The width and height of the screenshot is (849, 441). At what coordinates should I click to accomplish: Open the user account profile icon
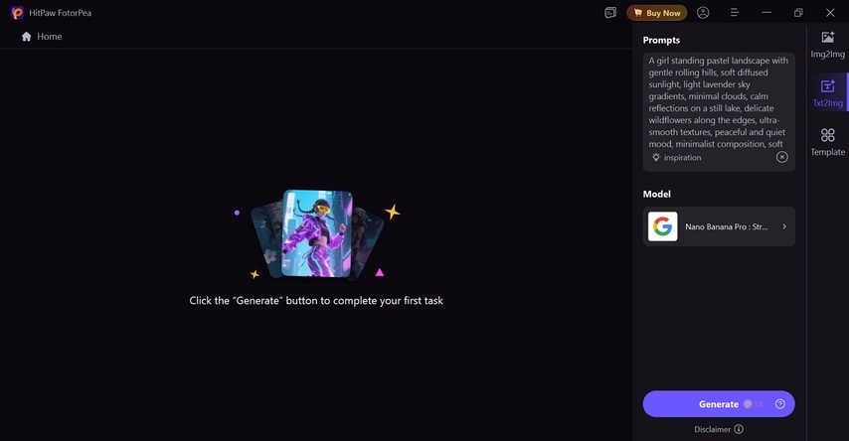click(x=703, y=13)
